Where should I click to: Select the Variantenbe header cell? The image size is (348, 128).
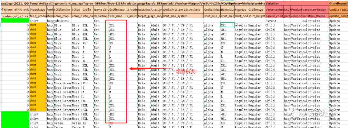(x=274, y=10)
